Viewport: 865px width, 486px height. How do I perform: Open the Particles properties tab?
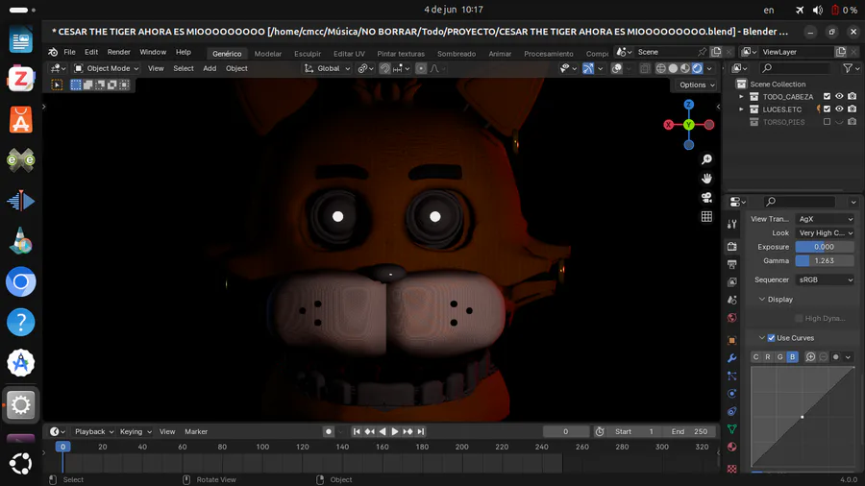[732, 376]
